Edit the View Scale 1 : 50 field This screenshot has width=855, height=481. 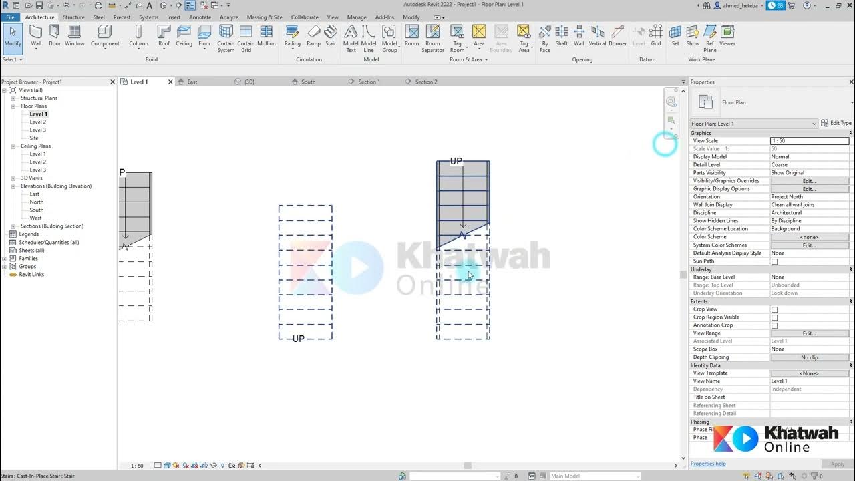[810, 141]
